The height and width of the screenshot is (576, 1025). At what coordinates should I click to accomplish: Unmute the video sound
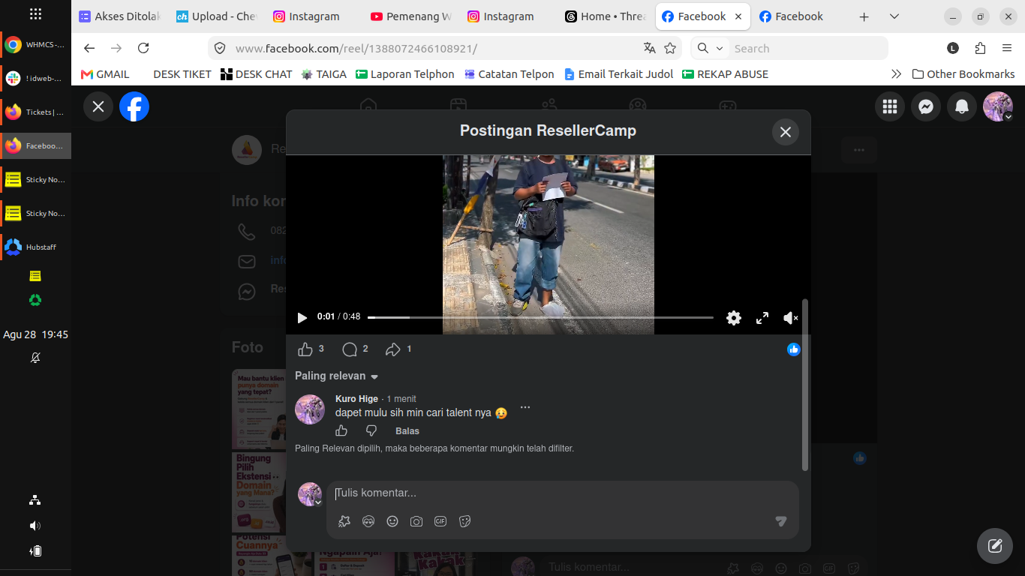pyautogui.click(x=790, y=318)
